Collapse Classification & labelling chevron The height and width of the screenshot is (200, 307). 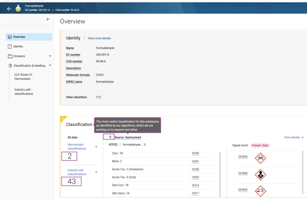tap(50, 65)
